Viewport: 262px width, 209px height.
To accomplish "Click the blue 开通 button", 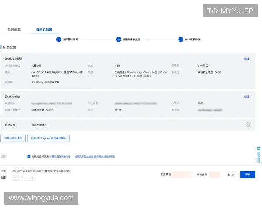I will point(248,174).
